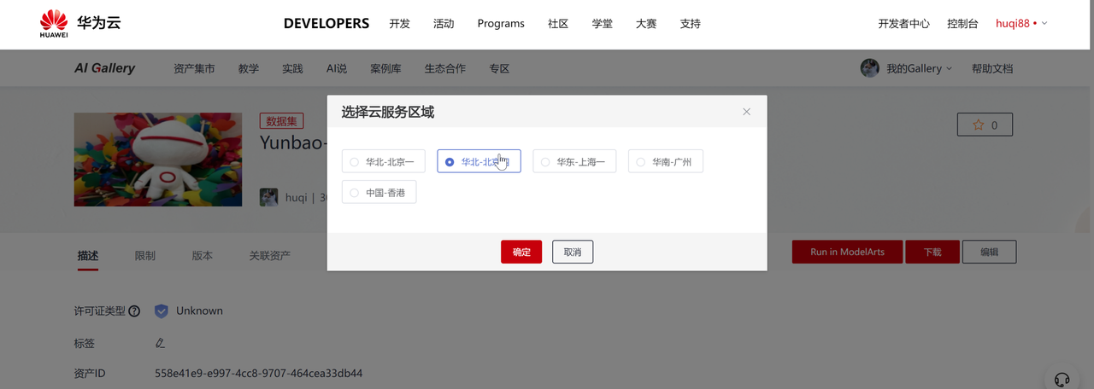This screenshot has height=389, width=1094.
Task: Click the help icon next to 许可证类型
Action: [134, 311]
